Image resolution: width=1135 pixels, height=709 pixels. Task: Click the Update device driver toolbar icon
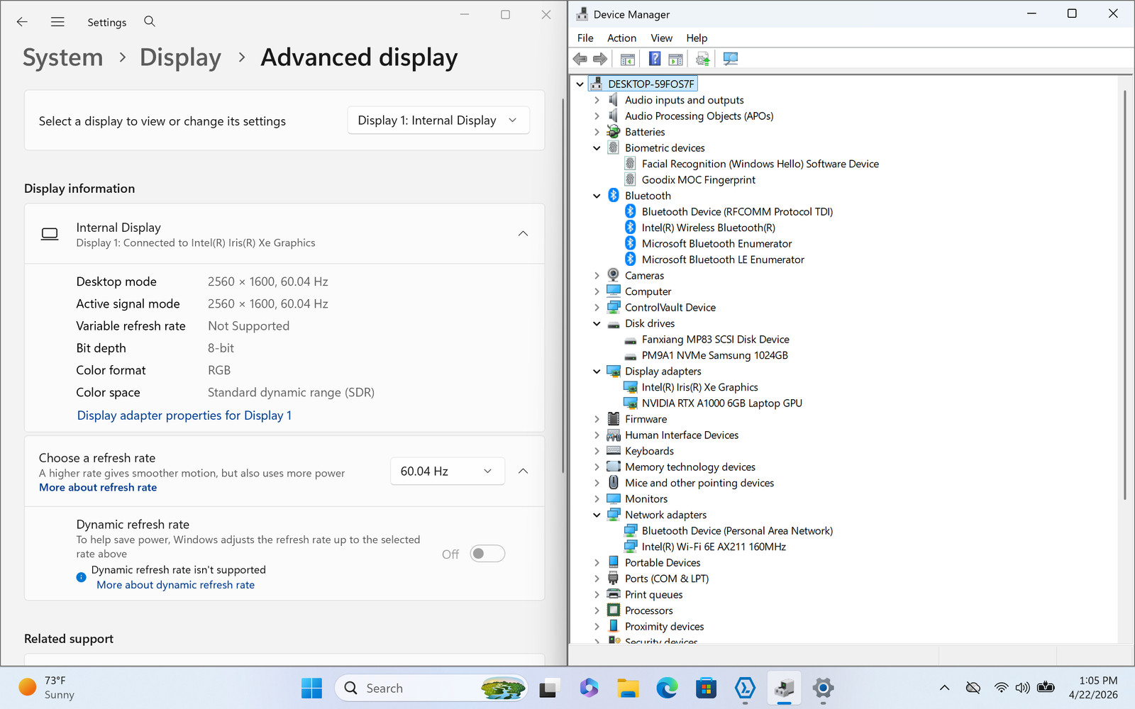[x=702, y=59]
